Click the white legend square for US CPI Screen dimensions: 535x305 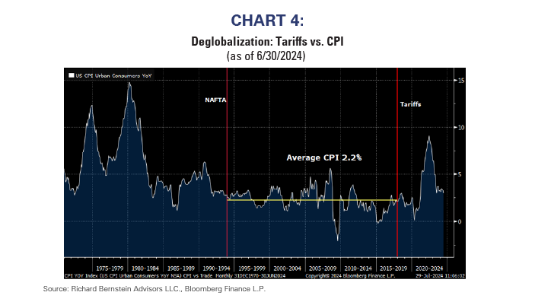click(x=70, y=76)
